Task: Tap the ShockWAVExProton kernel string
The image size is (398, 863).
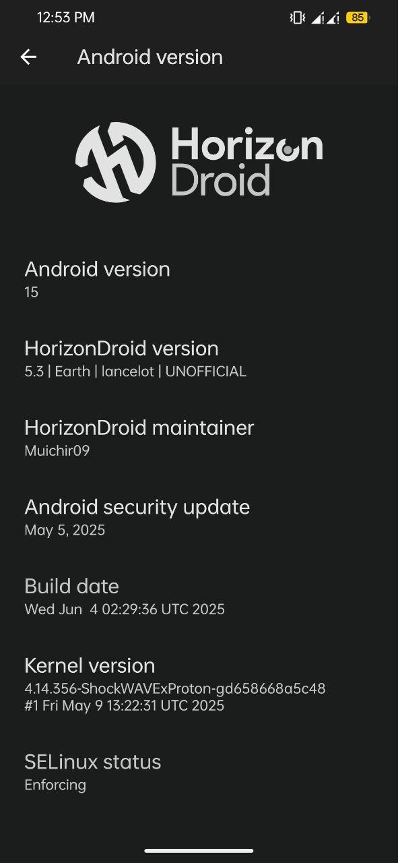Action: 175,689
